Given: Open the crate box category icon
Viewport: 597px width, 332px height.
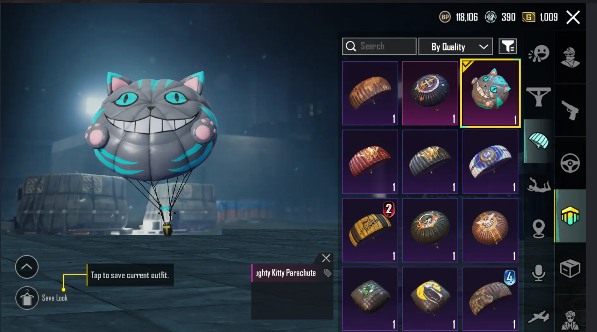Looking at the screenshot, I should click(570, 269).
